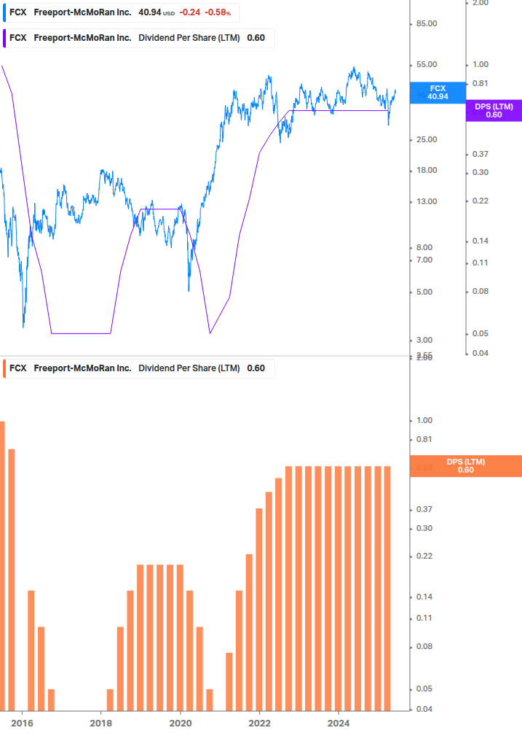Click the 0.30 label on lower bar chart axis
The height and width of the screenshot is (733, 522).
[424, 528]
